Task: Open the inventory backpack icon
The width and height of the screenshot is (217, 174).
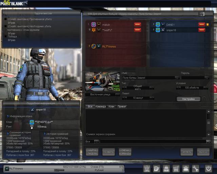Action: coord(166,169)
